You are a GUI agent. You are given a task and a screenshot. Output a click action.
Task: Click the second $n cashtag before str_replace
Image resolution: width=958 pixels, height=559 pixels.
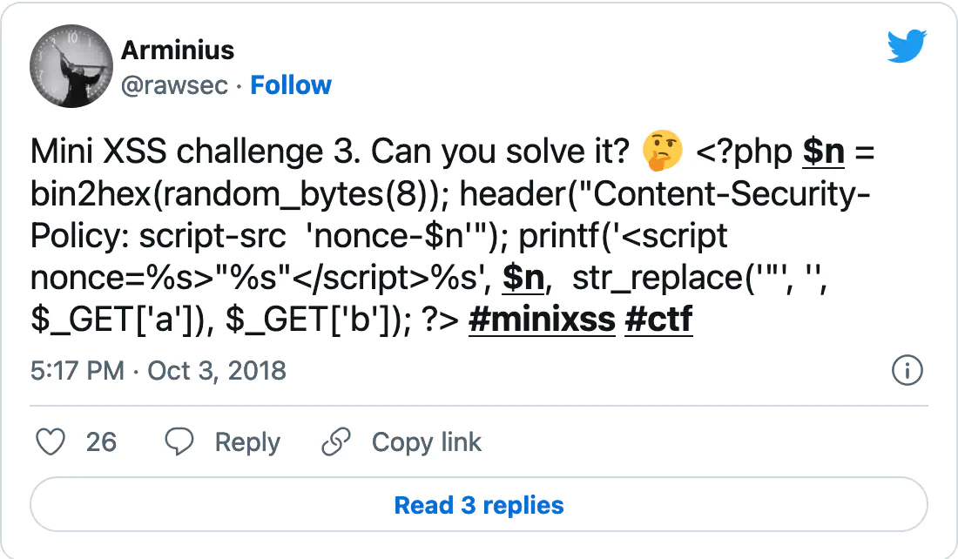point(523,278)
